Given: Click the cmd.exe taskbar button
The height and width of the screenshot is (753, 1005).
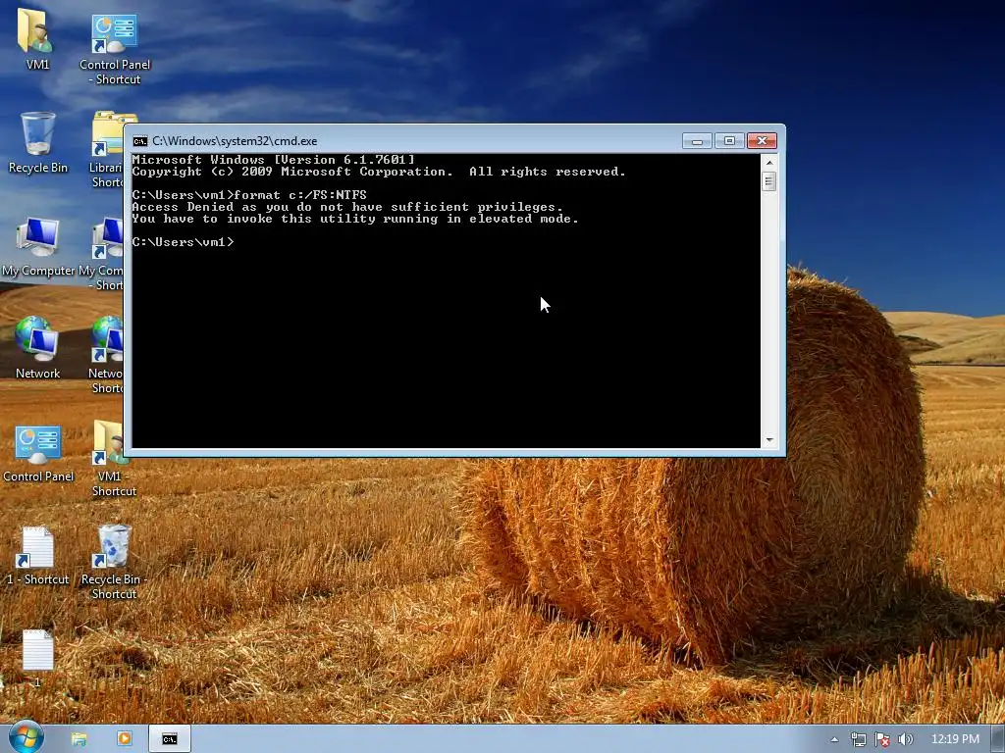Looking at the screenshot, I should (x=169, y=739).
